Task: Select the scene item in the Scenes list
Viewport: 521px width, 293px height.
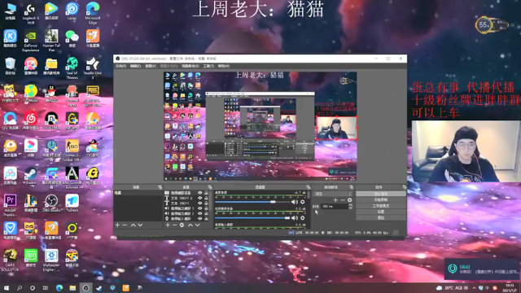Action: pyautogui.click(x=138, y=193)
